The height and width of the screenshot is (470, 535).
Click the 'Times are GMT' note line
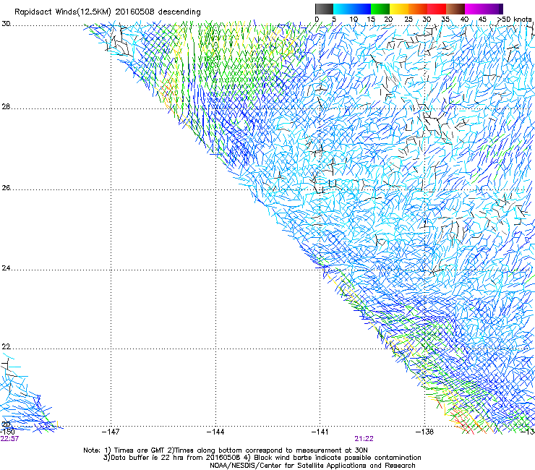(x=226, y=450)
